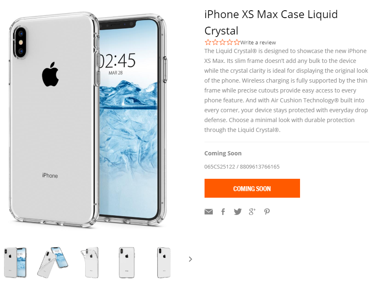Share on Facebook icon
Image resolution: width=377 pixels, height=291 pixels.
(223, 212)
